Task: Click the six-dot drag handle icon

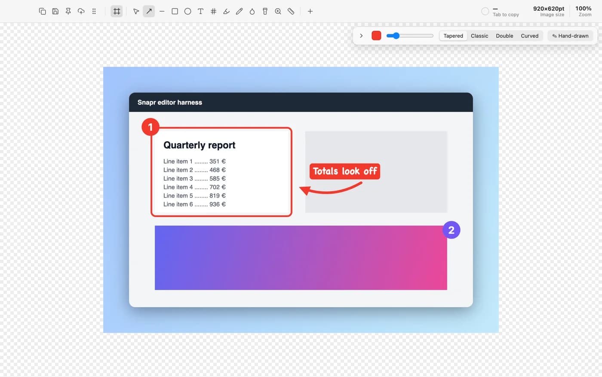Action: point(94,11)
